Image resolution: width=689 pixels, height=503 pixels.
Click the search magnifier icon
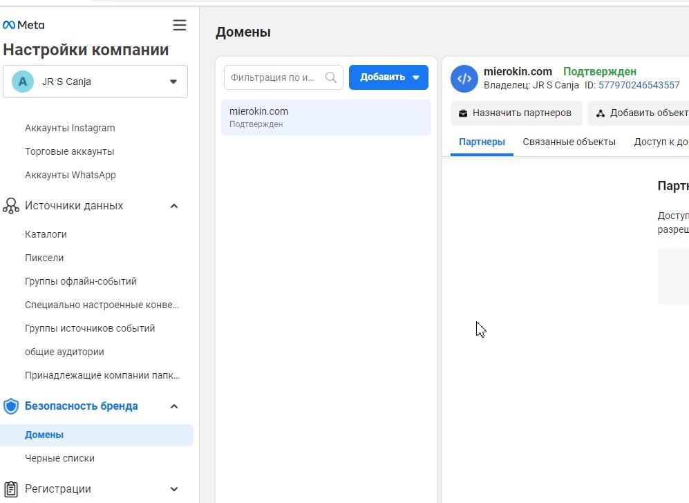tap(331, 77)
